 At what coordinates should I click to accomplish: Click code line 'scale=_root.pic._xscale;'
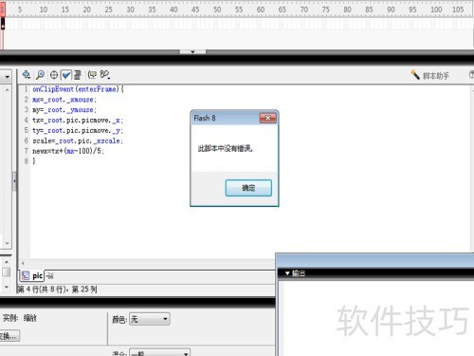click(x=78, y=141)
